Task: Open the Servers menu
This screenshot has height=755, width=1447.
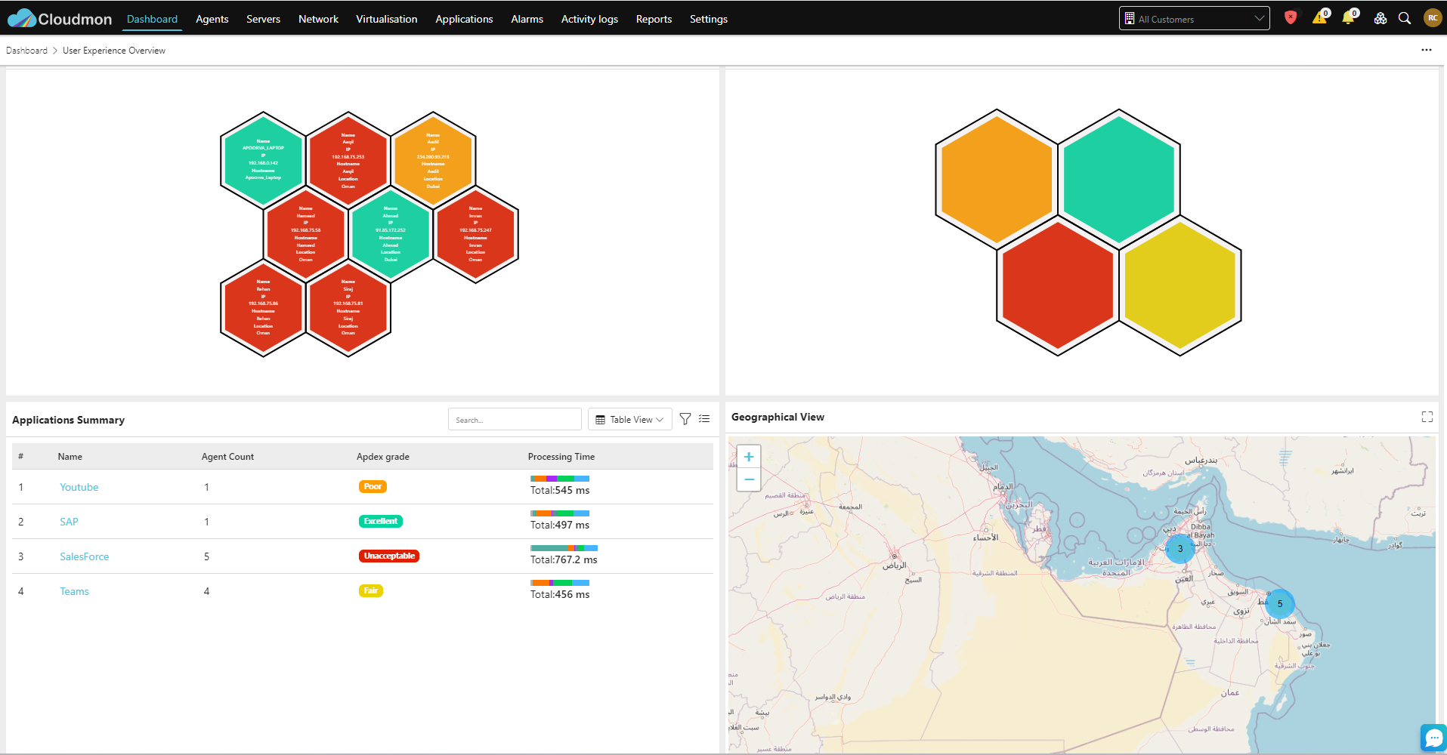Action: pyautogui.click(x=263, y=19)
